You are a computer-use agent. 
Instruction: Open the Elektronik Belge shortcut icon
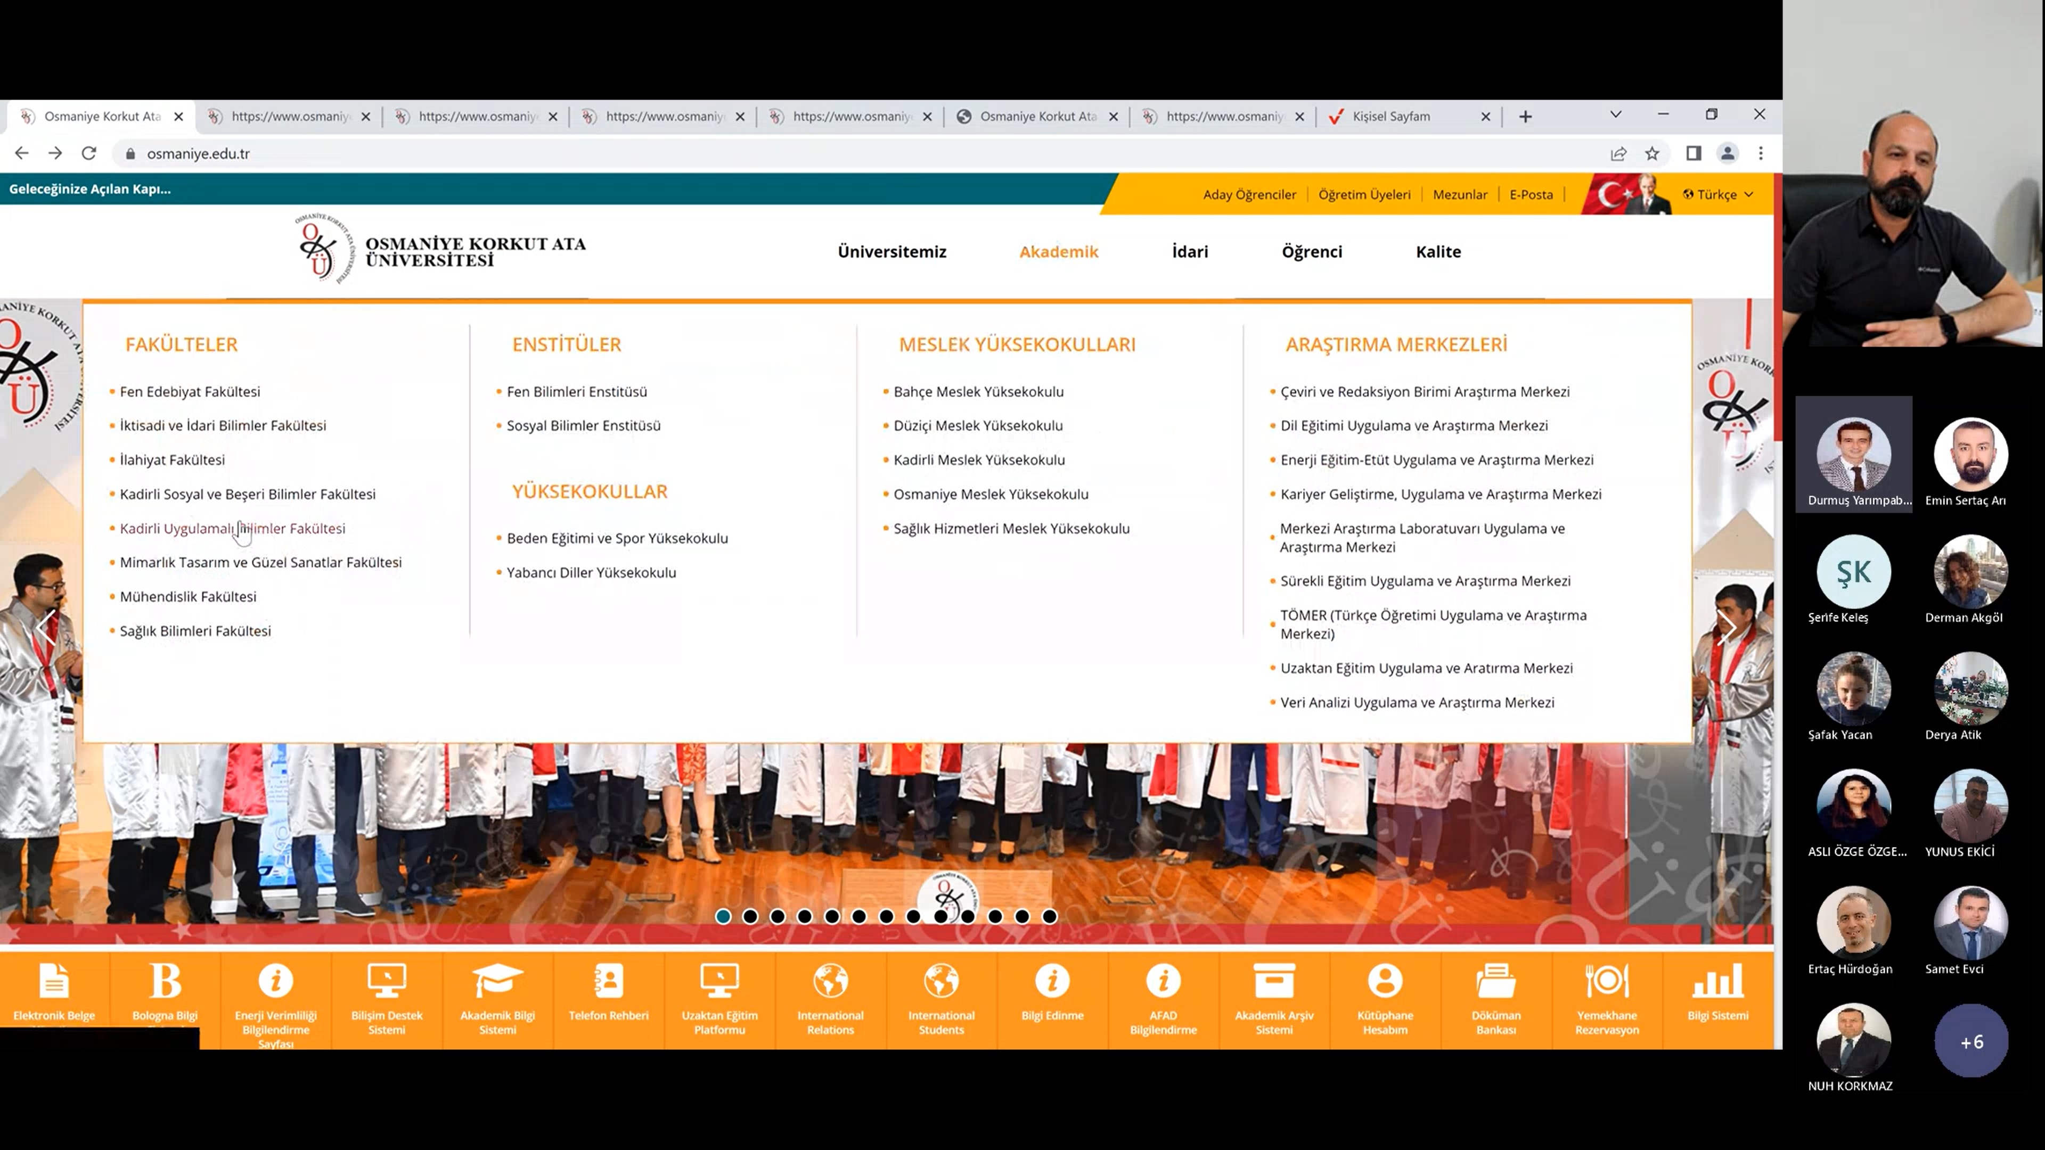tap(54, 981)
